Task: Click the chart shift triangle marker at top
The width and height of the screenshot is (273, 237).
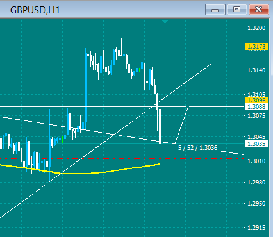Action: coord(165,22)
